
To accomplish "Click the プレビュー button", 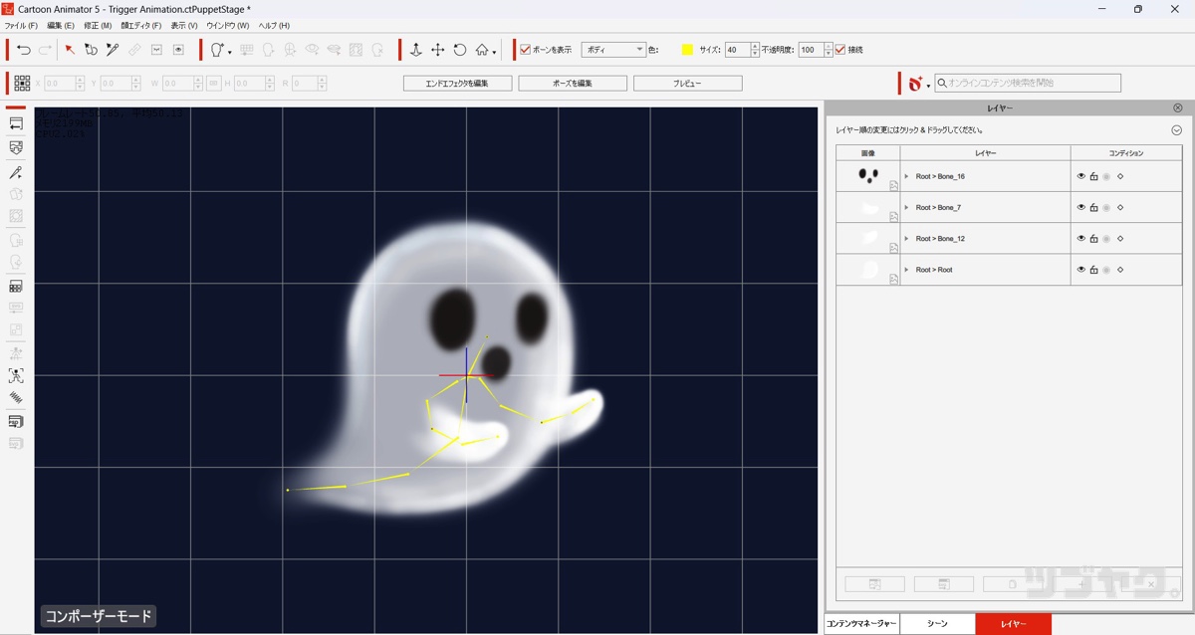I will (687, 84).
